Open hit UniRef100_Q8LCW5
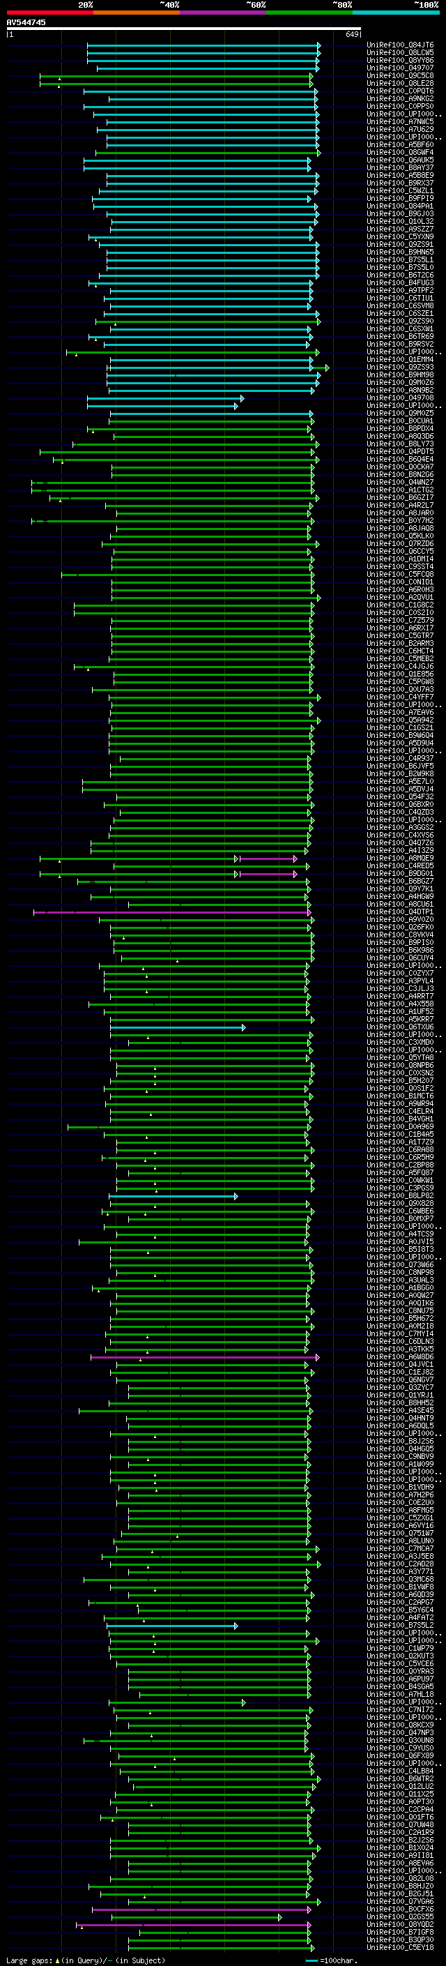The image size is (446, 1966). click(x=400, y=53)
